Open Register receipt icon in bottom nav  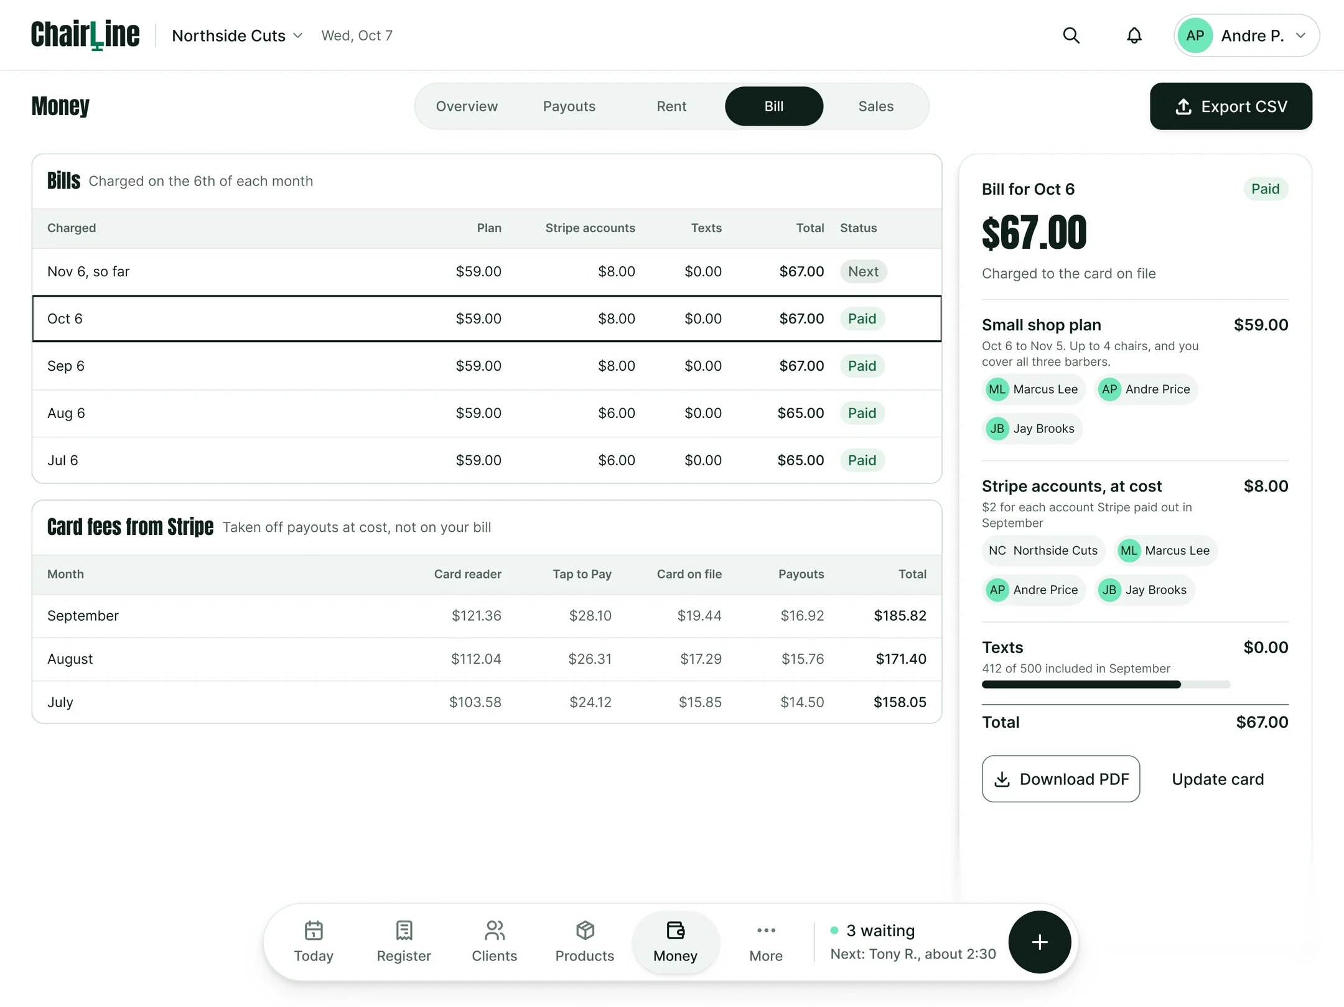pos(404,930)
